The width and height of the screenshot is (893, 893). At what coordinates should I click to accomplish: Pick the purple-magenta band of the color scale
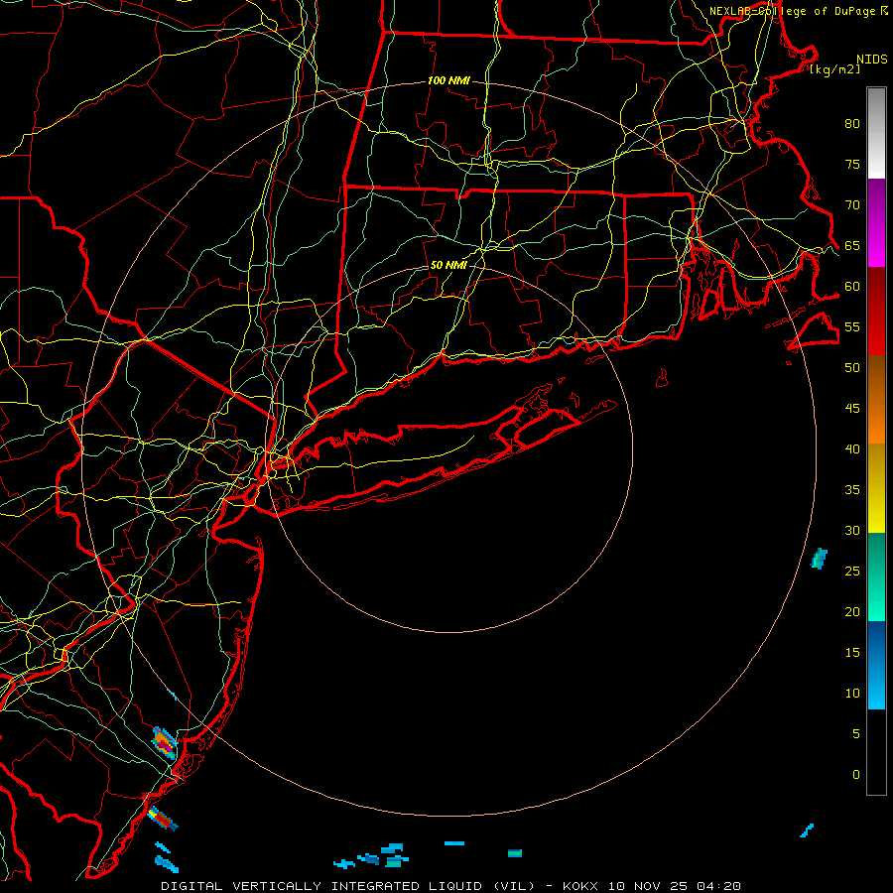point(876,222)
